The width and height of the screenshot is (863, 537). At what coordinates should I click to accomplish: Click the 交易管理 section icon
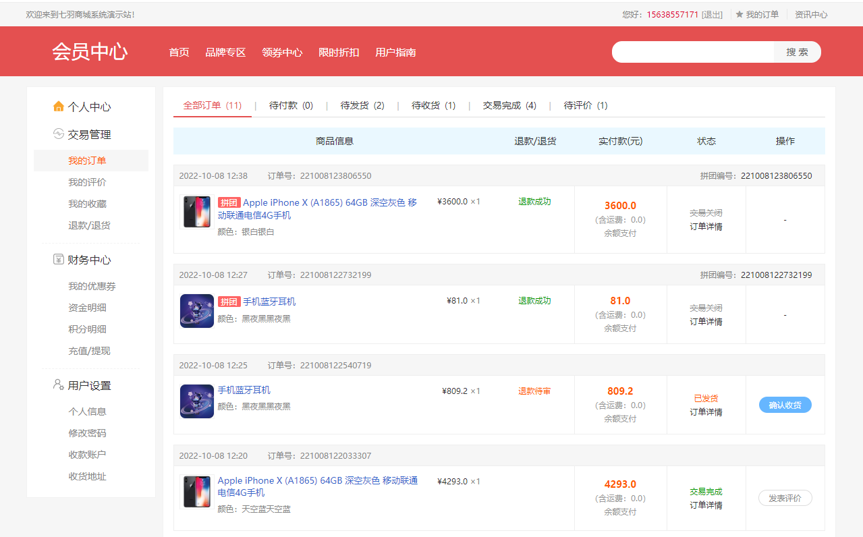[59, 134]
